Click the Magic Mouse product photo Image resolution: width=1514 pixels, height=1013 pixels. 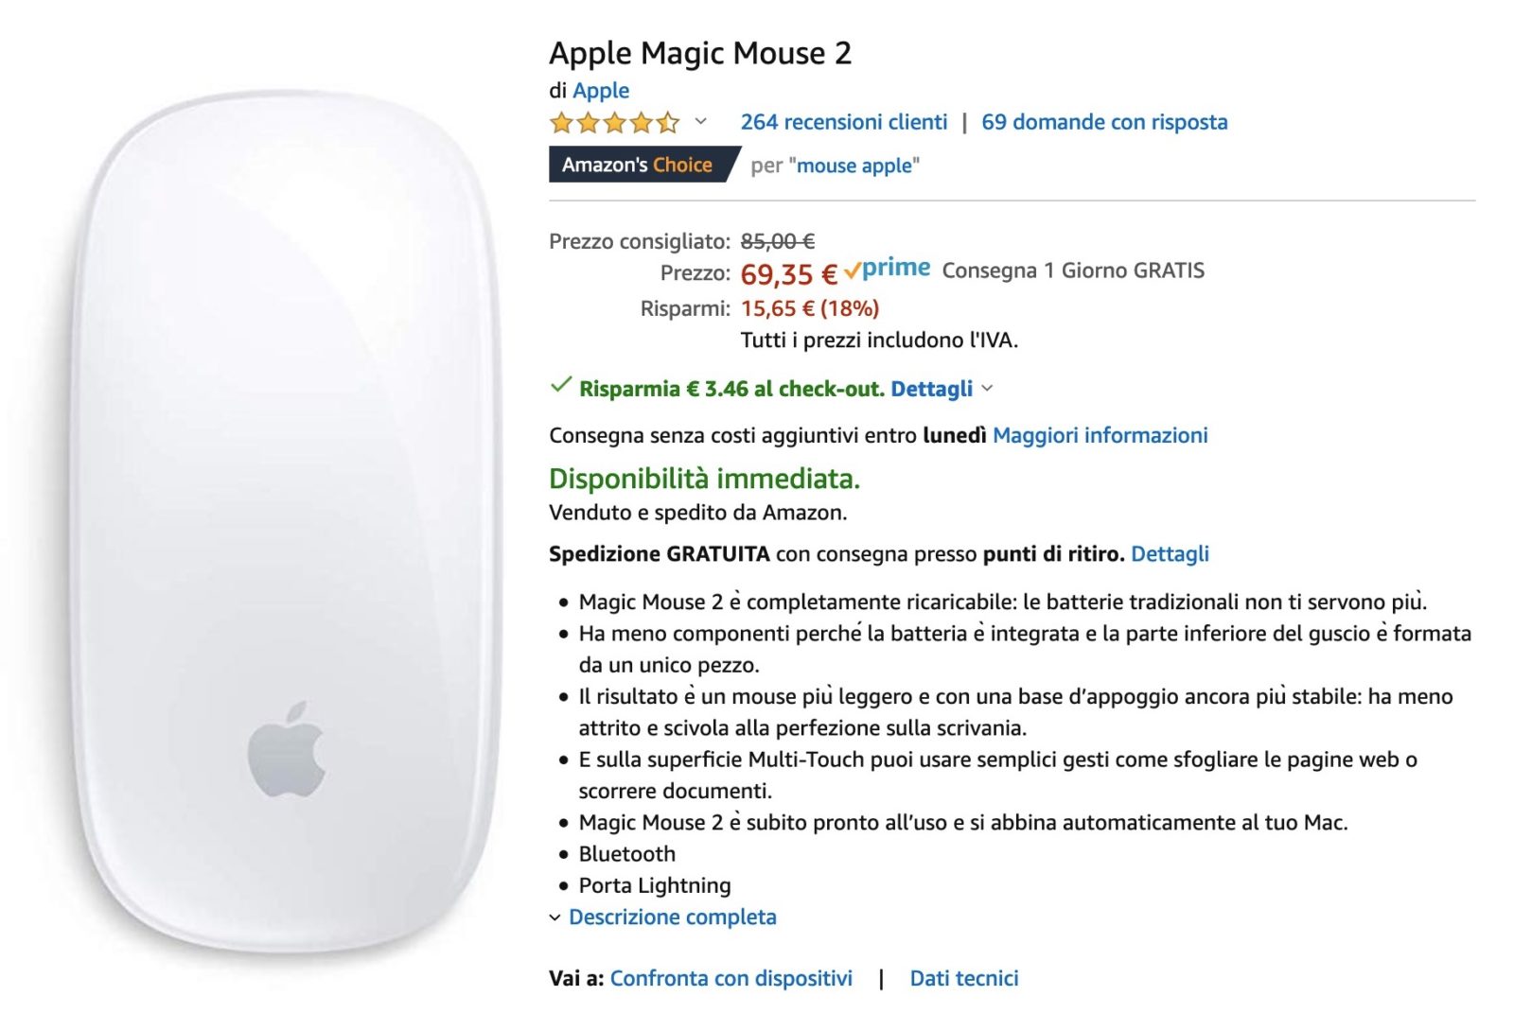point(274,511)
